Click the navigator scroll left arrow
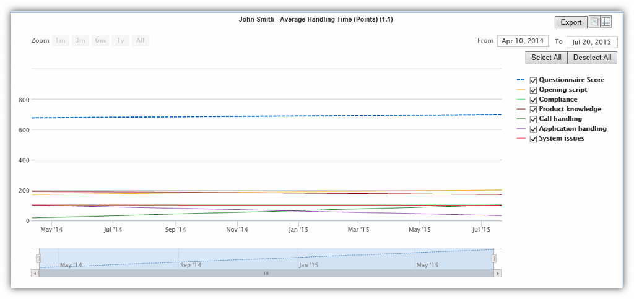Image resolution: width=634 pixels, height=299 pixels. [35, 273]
